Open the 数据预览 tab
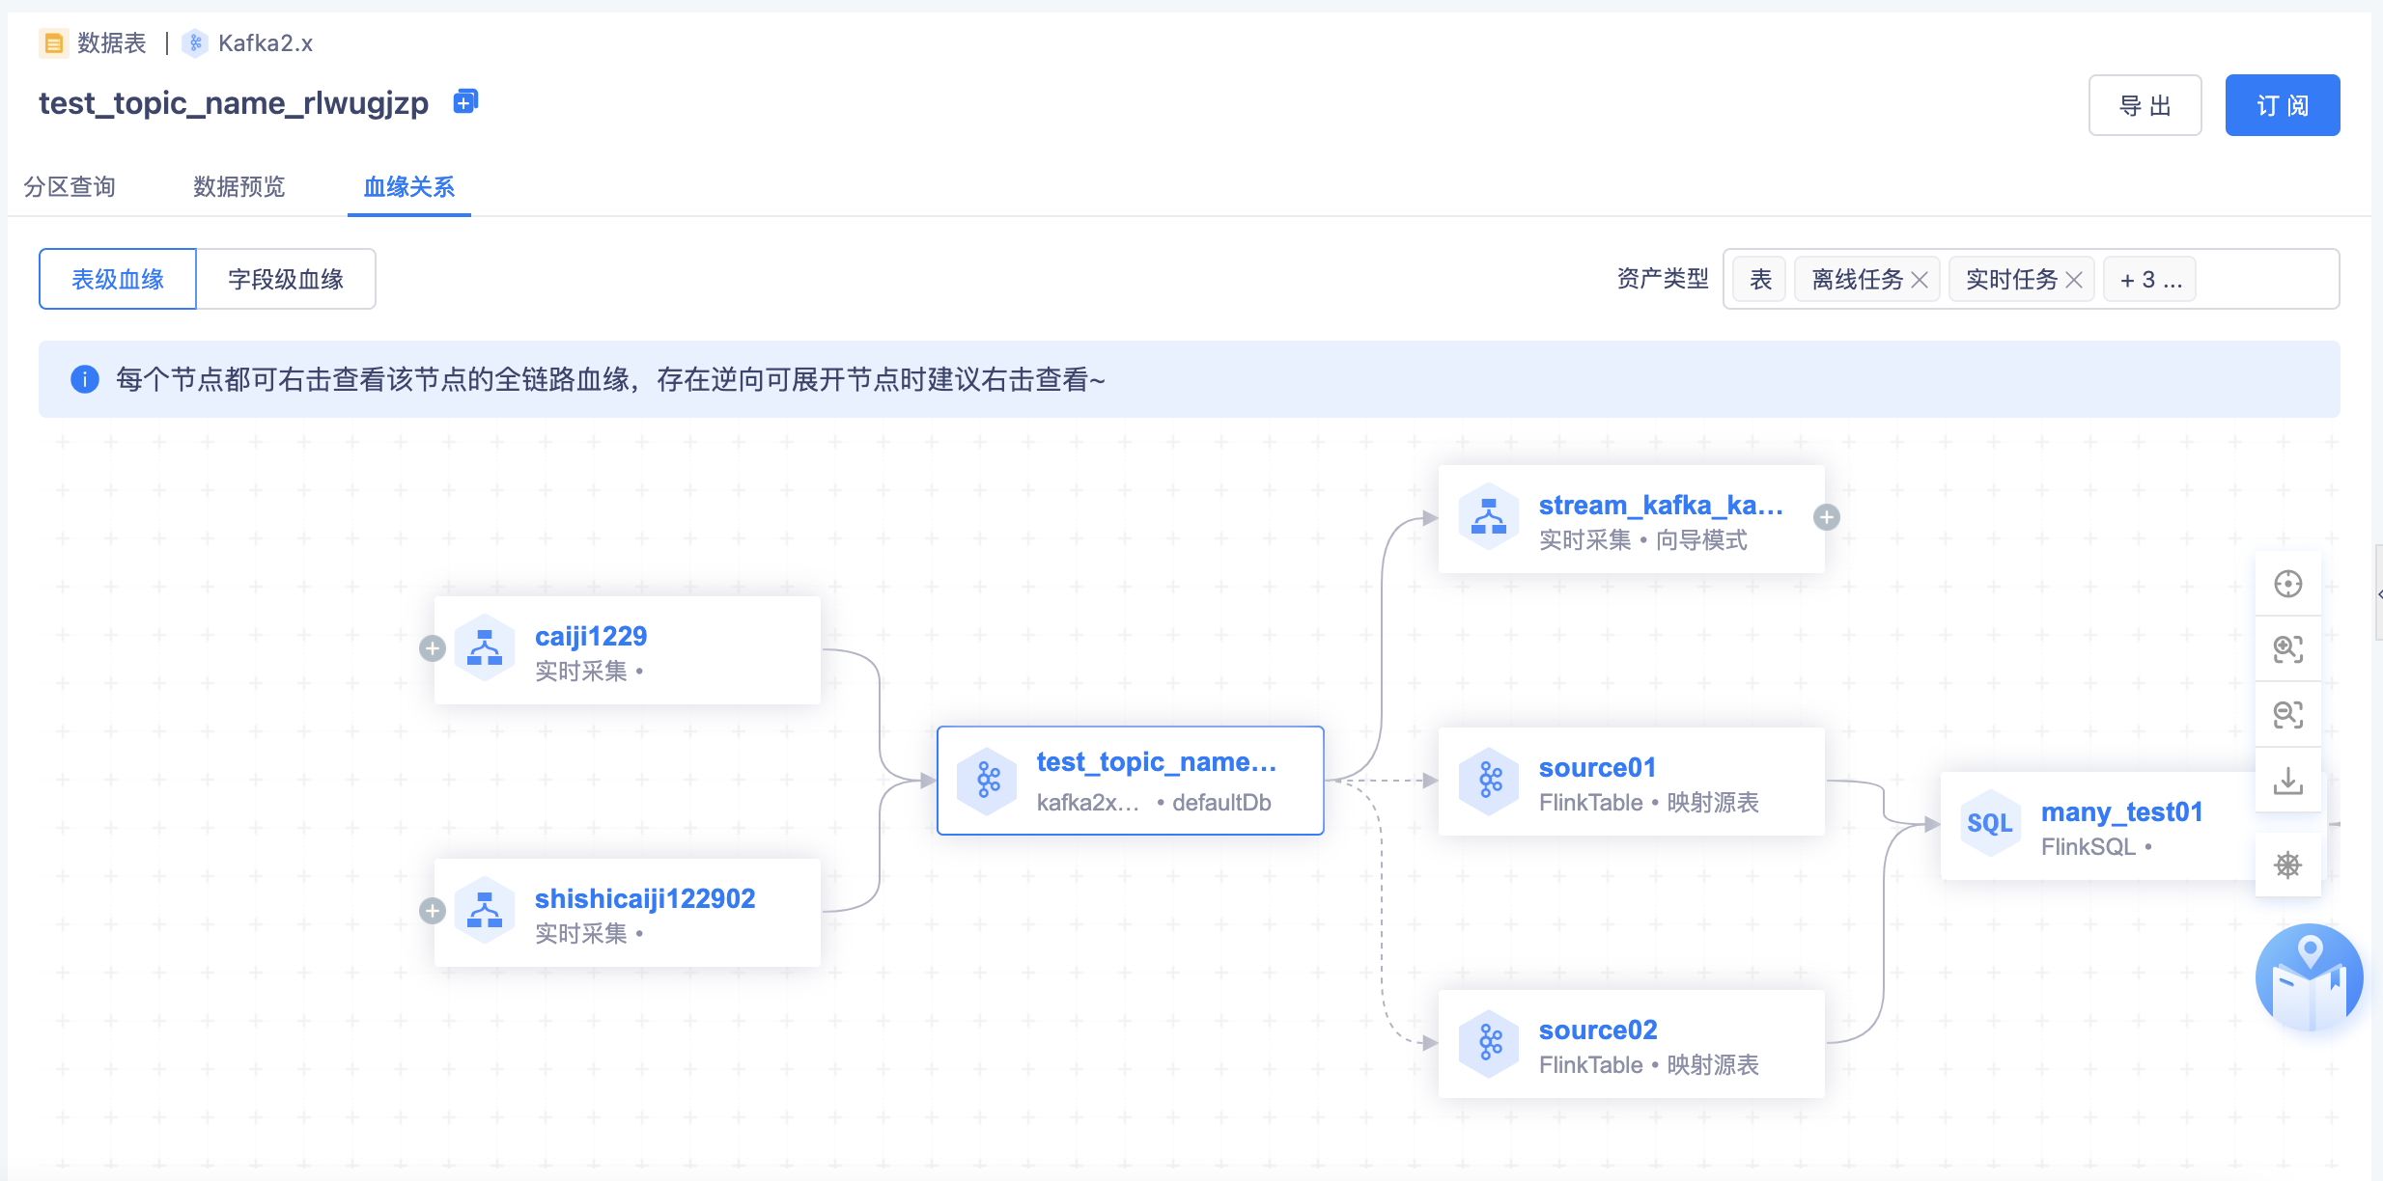Image resolution: width=2383 pixels, height=1181 pixels. (x=239, y=186)
